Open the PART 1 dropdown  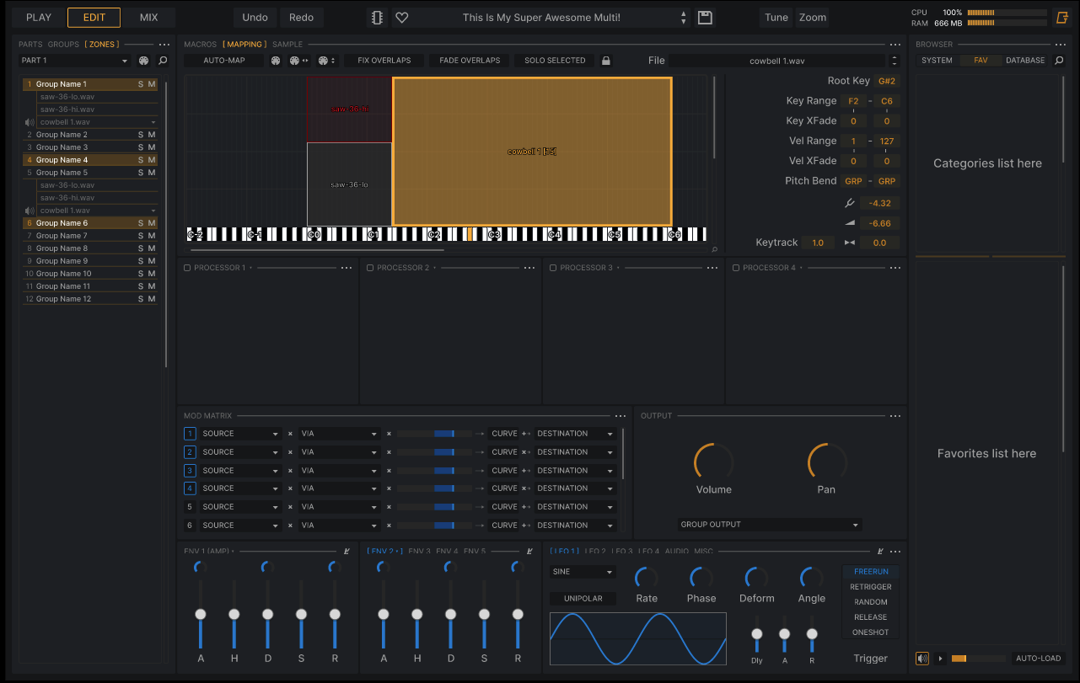[x=74, y=61]
